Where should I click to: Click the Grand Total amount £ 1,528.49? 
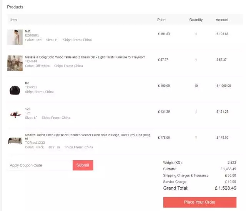coord(225,188)
